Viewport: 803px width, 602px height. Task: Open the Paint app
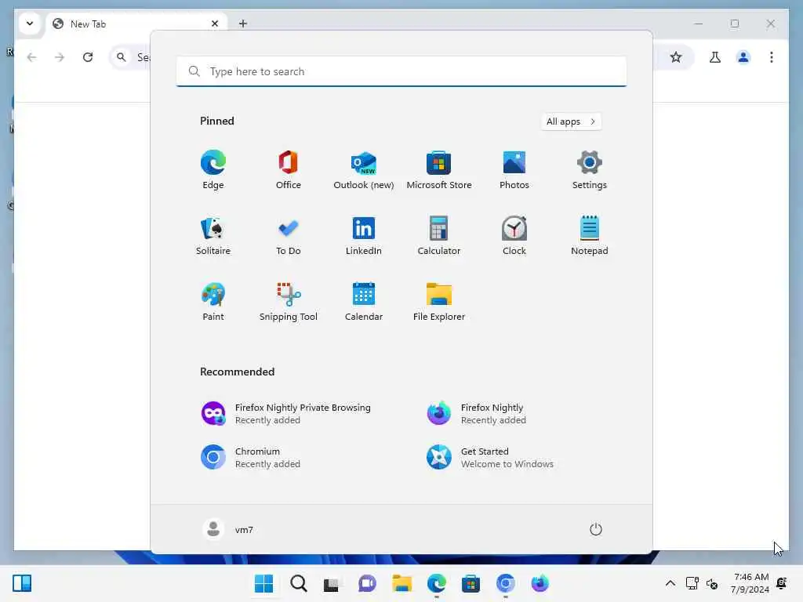point(213,302)
